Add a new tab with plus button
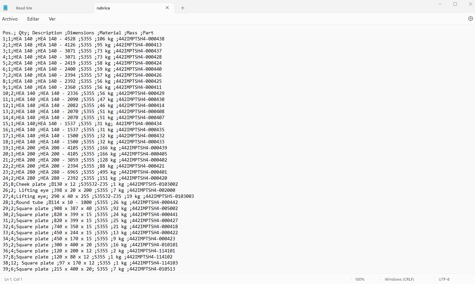Viewport: 475px width, 284px height. coord(183,8)
